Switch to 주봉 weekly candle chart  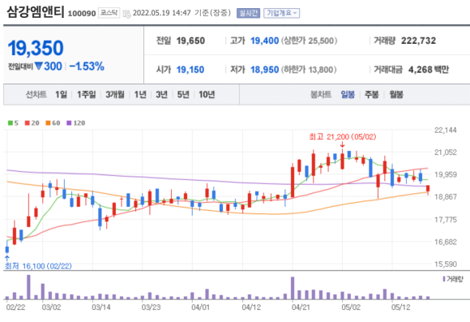pyautogui.click(x=372, y=95)
